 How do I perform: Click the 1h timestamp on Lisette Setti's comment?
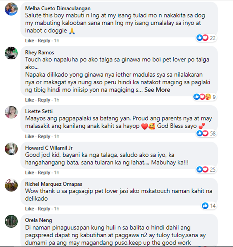(x=57, y=136)
